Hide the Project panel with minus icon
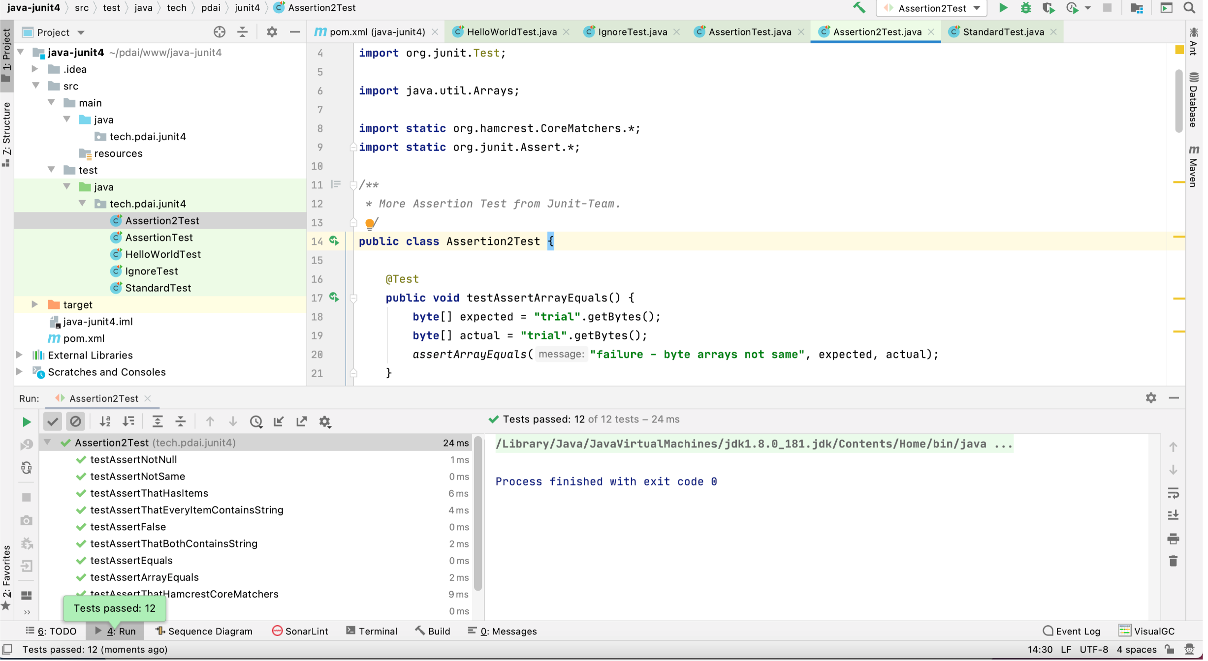 coord(296,32)
